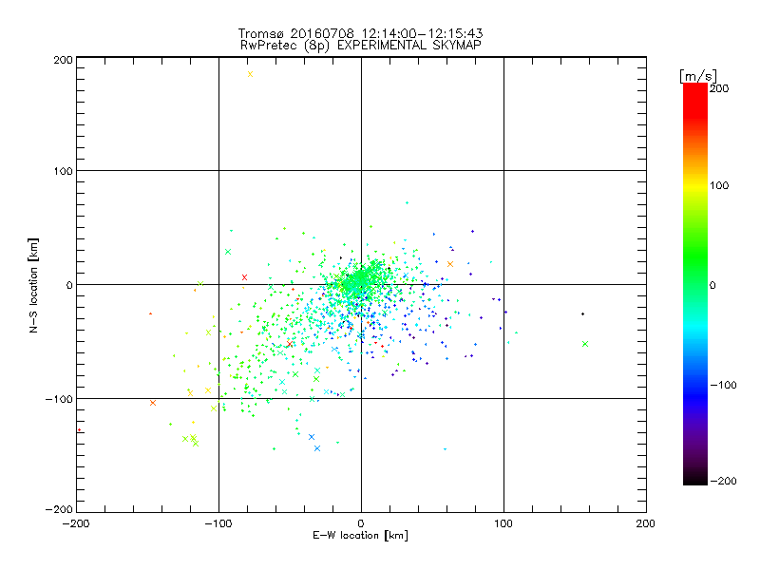Image resolution: width=760 pixels, height=570 pixels.
Task: Select the 'E-W location [km]' horizontal axis label
Action: (360, 536)
